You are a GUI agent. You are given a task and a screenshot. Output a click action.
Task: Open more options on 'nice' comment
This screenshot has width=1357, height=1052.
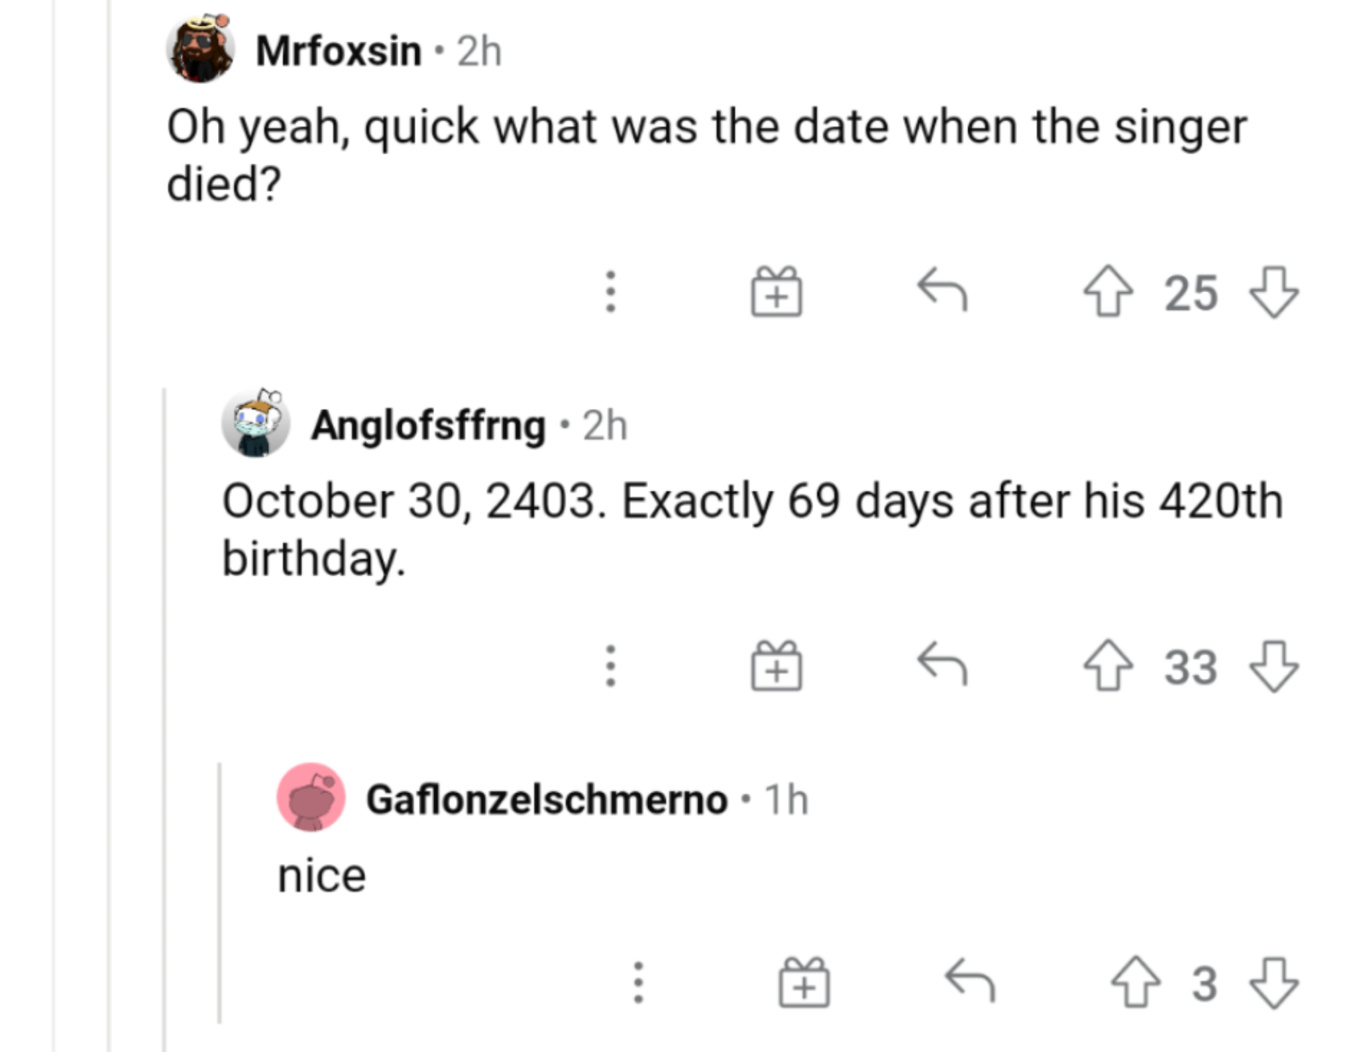(637, 982)
